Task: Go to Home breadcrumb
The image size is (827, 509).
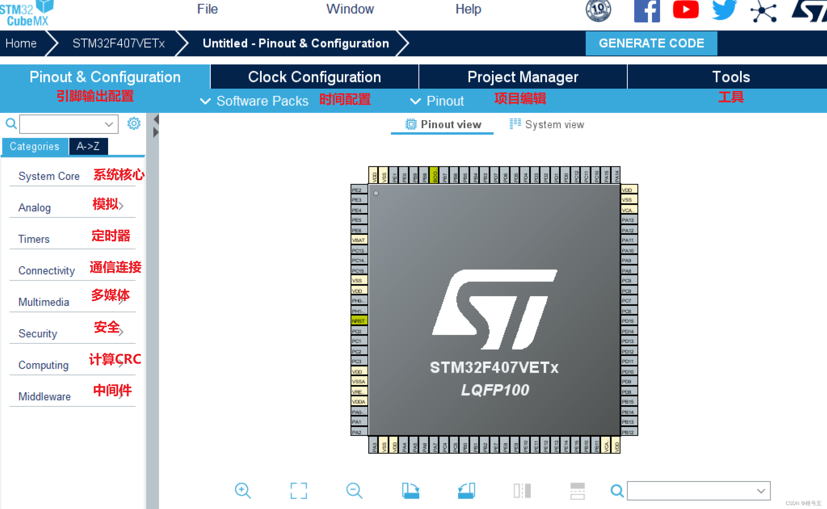Action: click(21, 43)
